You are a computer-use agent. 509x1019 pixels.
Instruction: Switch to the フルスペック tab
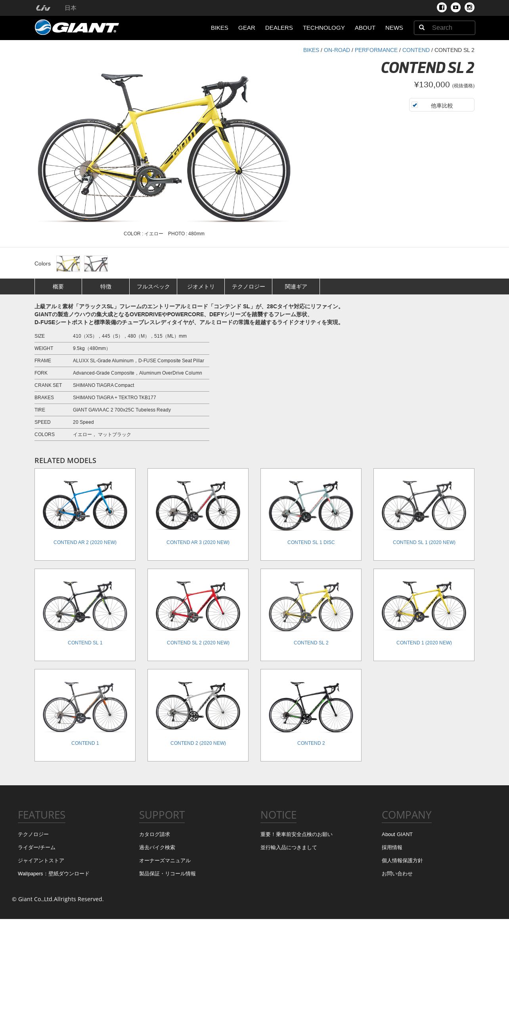point(153,286)
